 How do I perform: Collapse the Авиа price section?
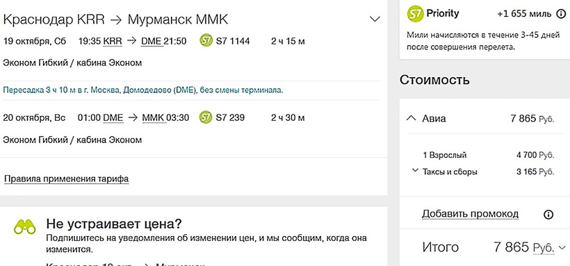coord(411,119)
